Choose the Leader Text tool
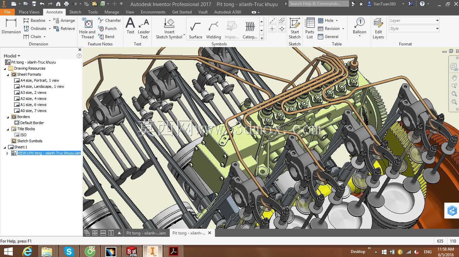The width and height of the screenshot is (459, 257). (x=144, y=29)
